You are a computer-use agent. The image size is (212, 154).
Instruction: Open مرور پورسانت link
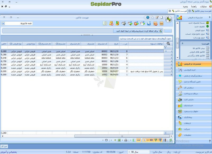(x=199, y=38)
